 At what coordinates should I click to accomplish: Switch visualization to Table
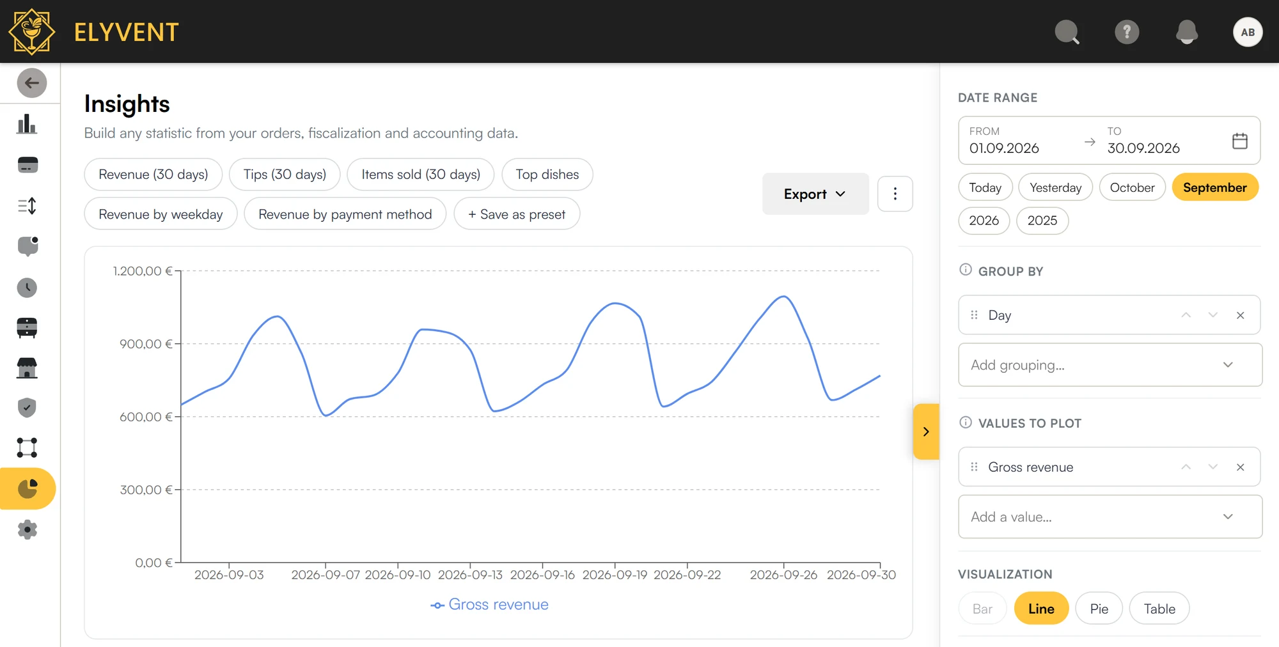[1159, 609]
